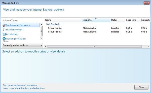Image resolution: width=151 pixels, height=93 pixels.
Task: Click Enabled status of first Scour Toolbar
Action: [x=115, y=28]
